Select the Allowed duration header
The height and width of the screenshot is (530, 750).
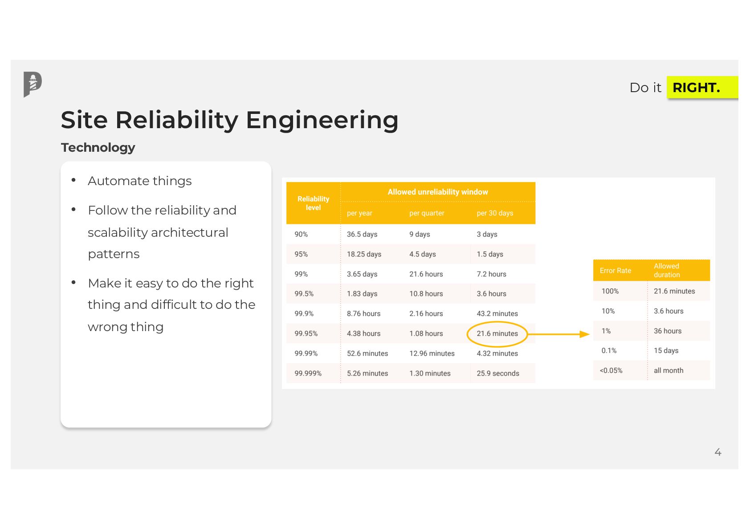click(667, 271)
